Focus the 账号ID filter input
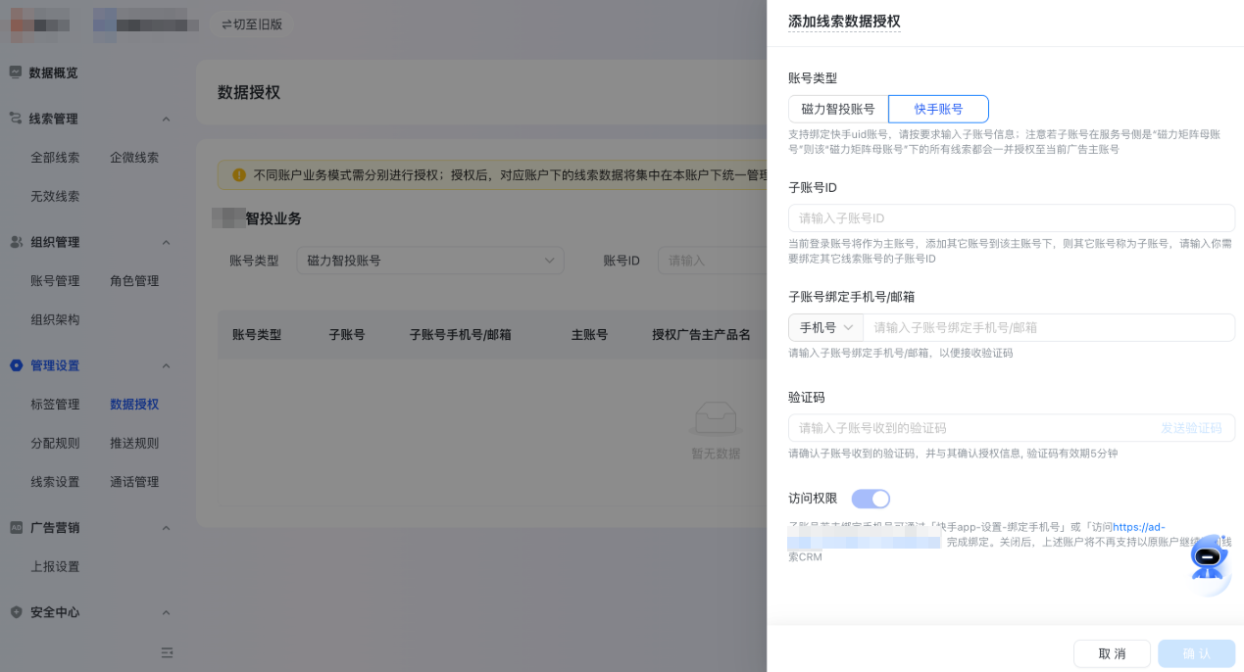 coord(713,261)
